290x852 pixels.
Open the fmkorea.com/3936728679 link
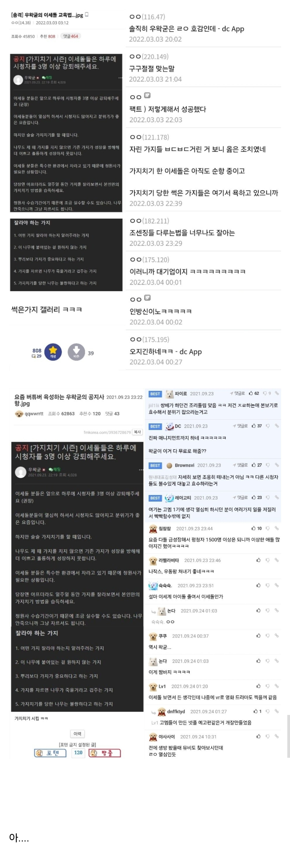tap(107, 432)
